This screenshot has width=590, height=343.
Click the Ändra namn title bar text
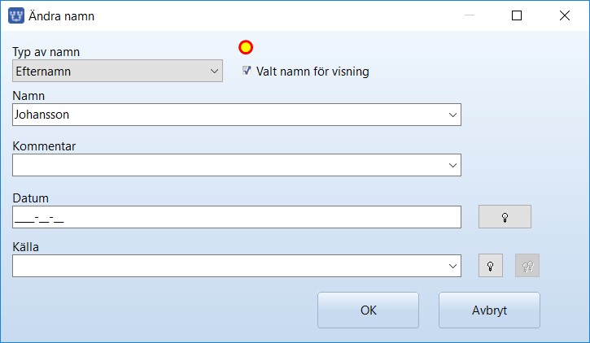(x=61, y=16)
